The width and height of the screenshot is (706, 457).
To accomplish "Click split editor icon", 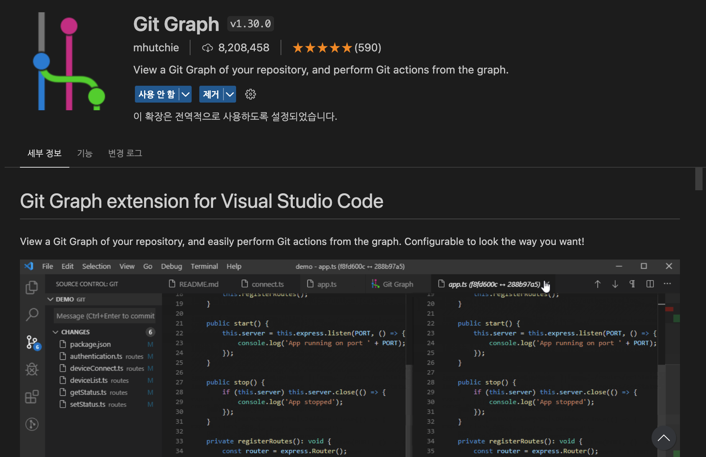I will coord(650,284).
